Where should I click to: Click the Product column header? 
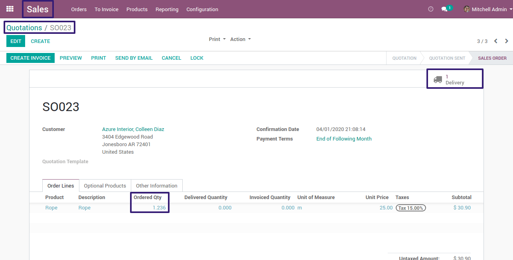[55, 197]
